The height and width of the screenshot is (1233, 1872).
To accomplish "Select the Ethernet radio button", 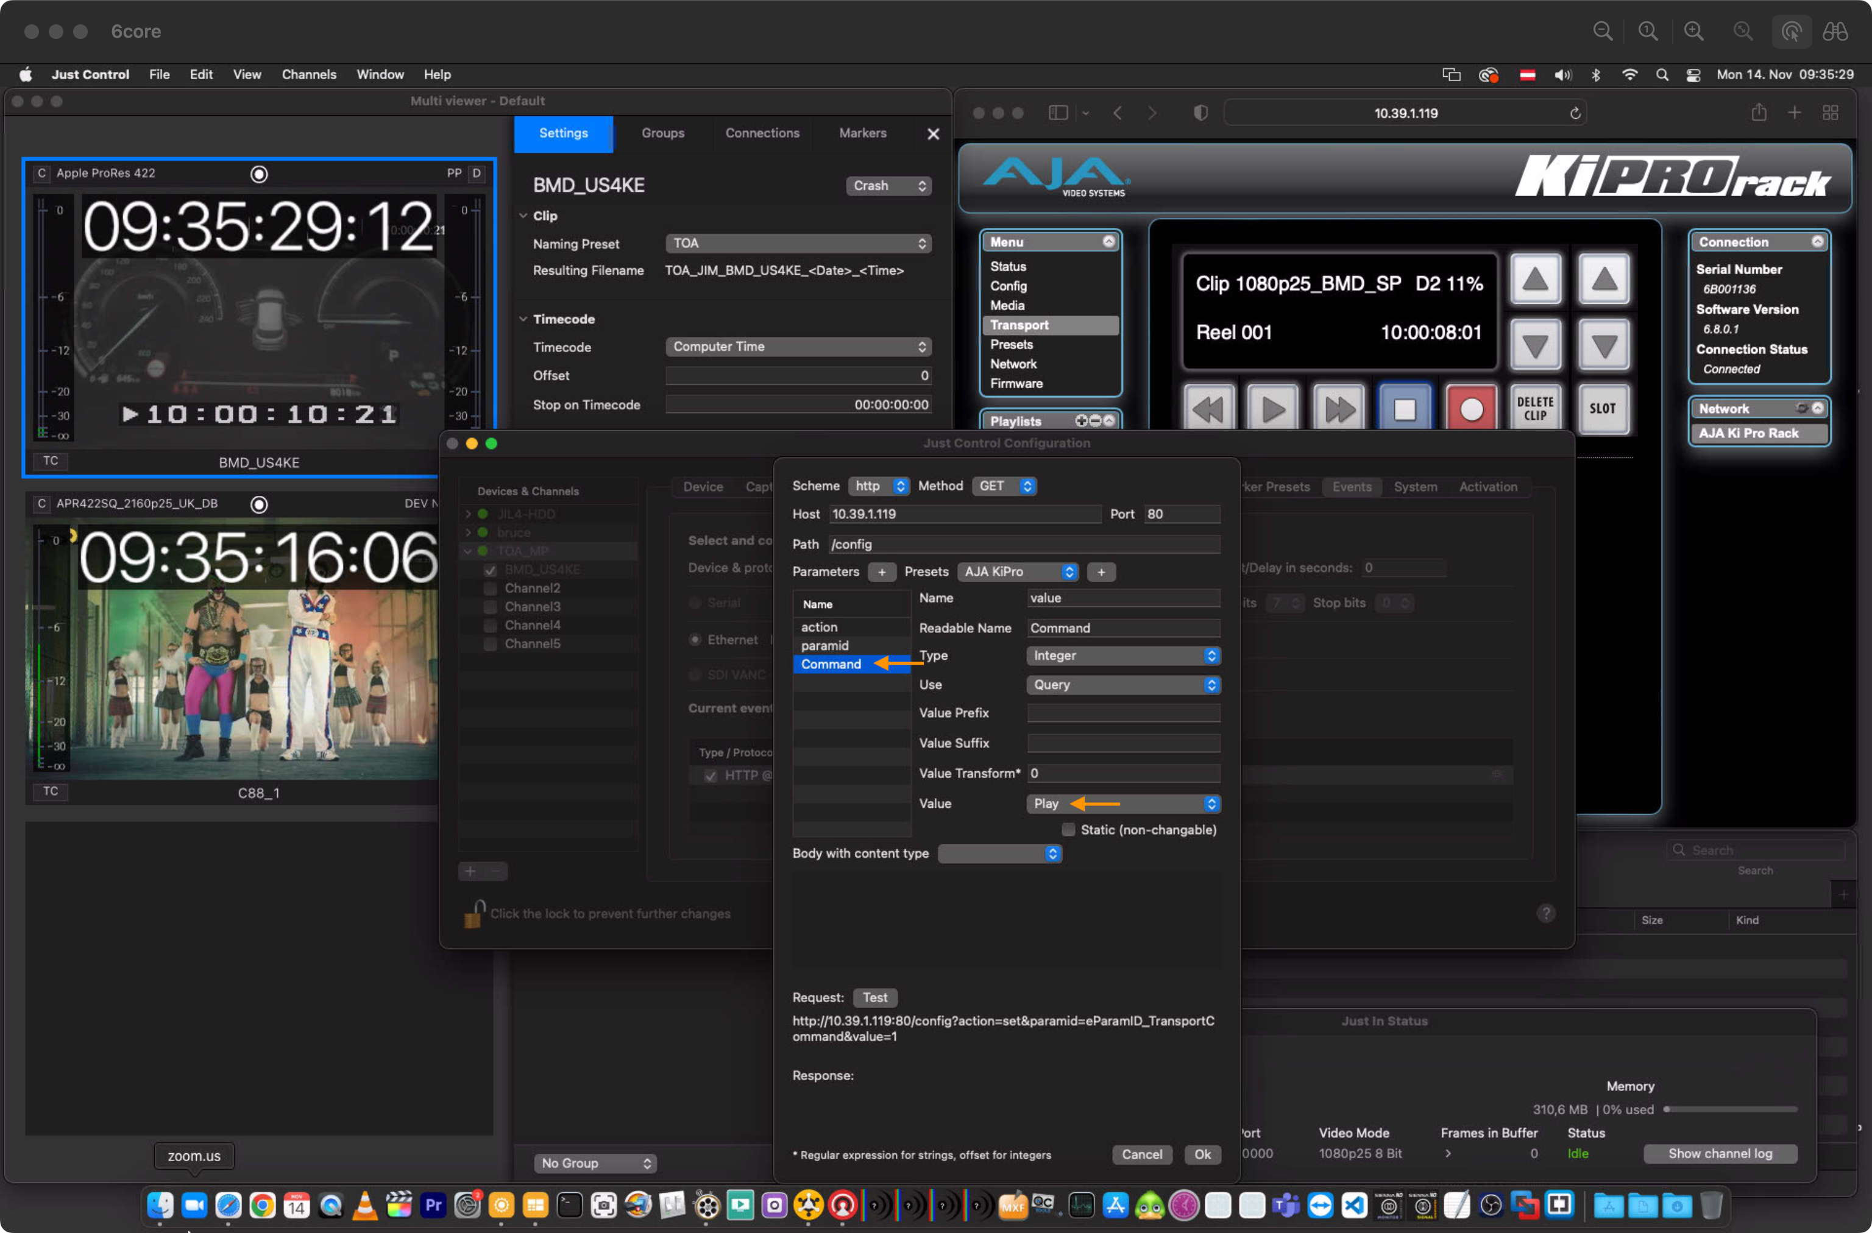I will [x=695, y=639].
